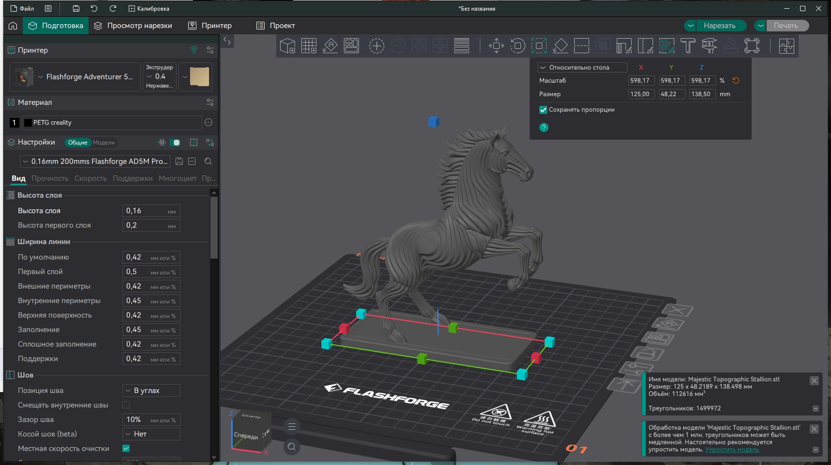
Task: Select the Rotate tool in the toolbar
Action: coord(518,46)
